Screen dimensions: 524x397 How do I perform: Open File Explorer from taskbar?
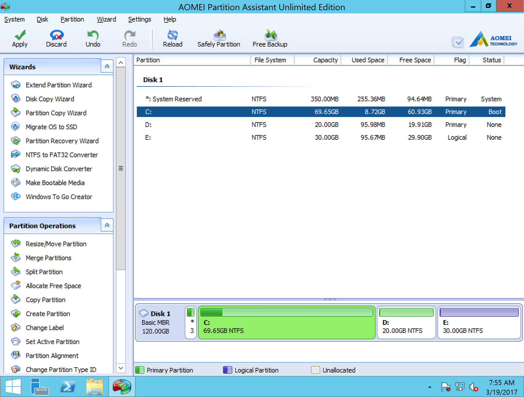[x=95, y=387]
